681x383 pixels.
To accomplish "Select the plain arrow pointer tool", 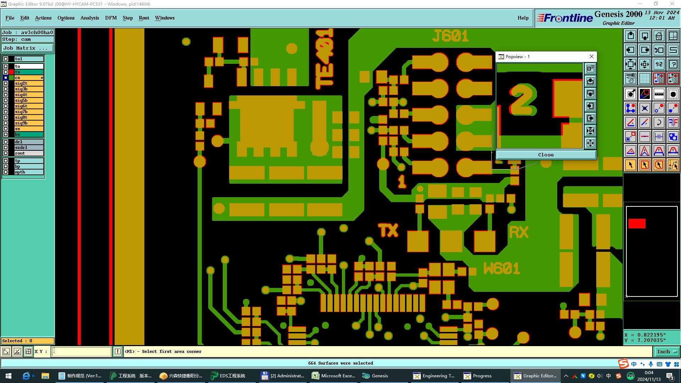I will tap(631, 165).
